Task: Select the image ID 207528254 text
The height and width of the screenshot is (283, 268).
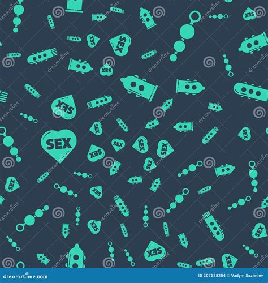Action: tap(211, 276)
